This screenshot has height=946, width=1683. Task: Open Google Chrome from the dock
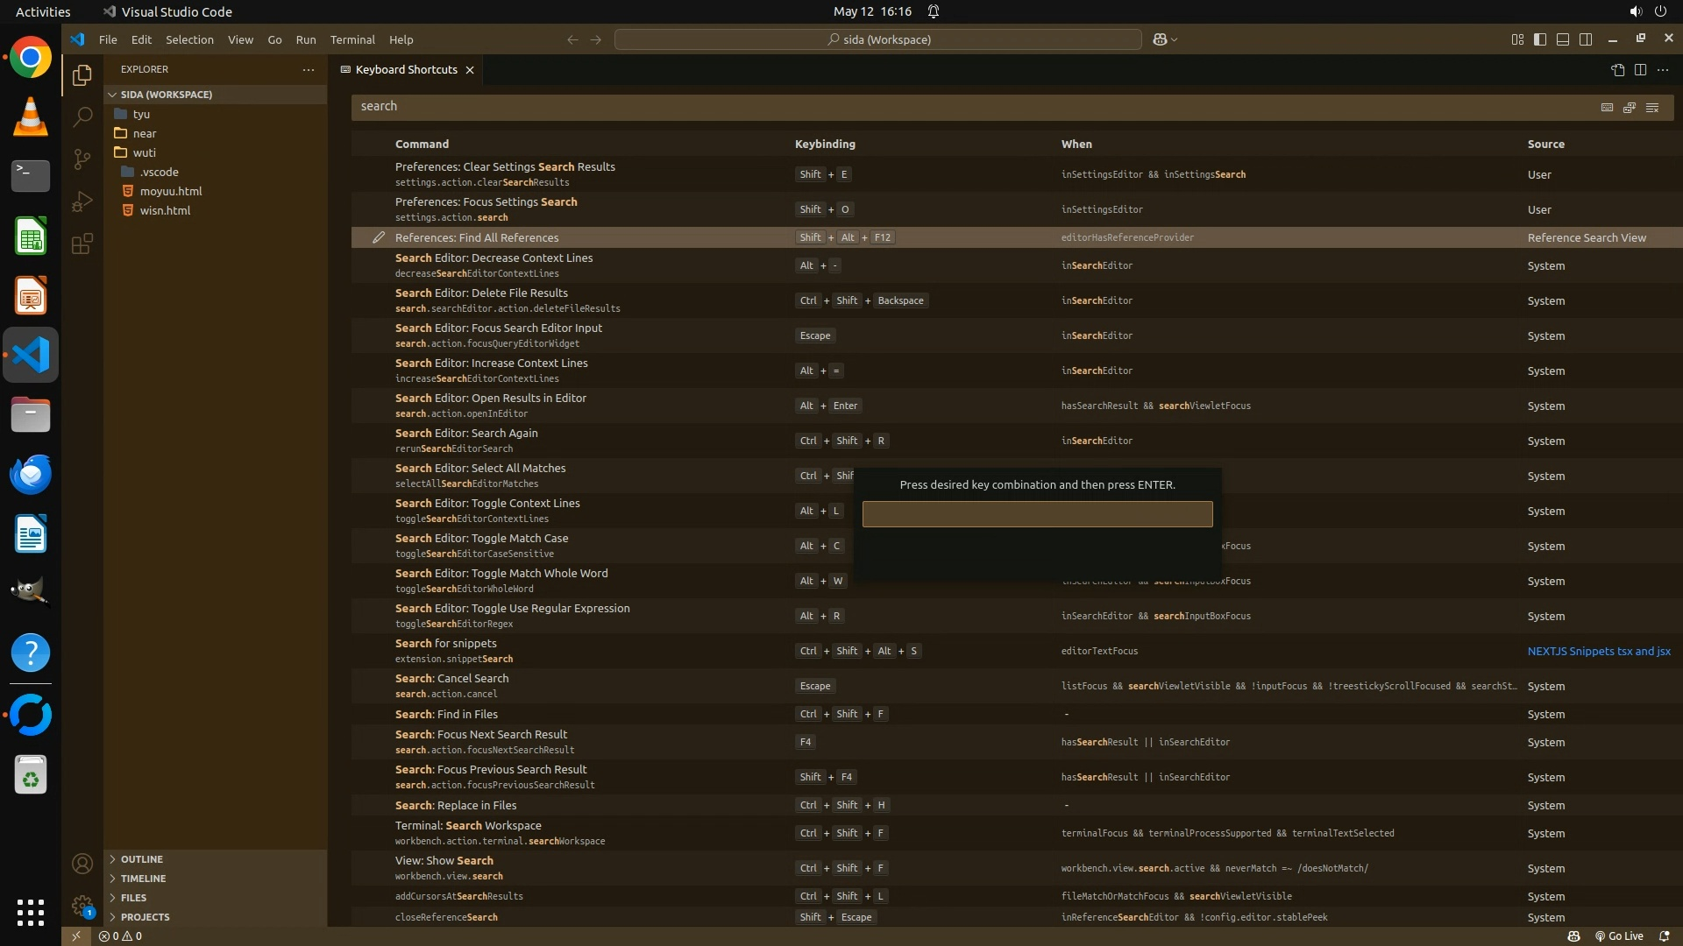31,58
